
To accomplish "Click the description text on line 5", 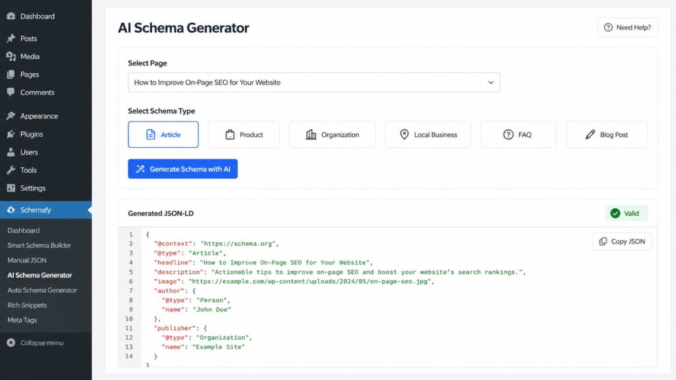I will [367, 272].
